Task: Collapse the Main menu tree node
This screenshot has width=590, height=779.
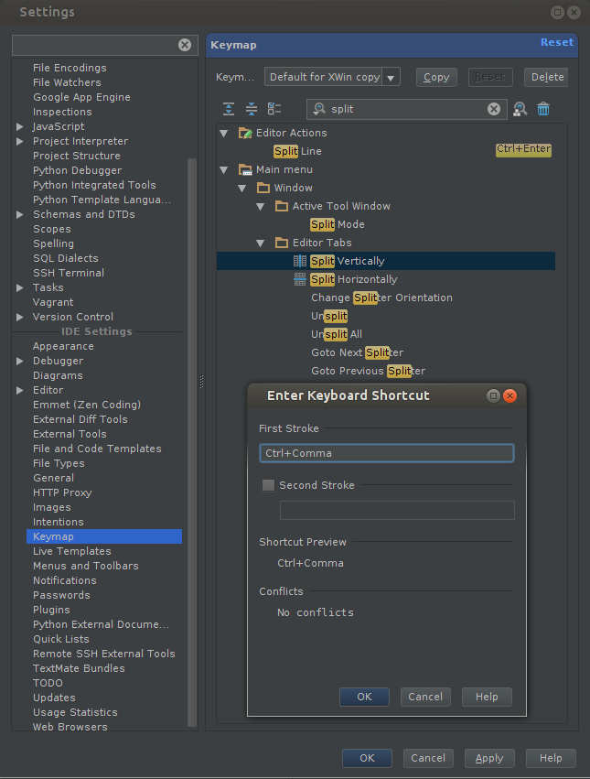Action: click(x=224, y=170)
